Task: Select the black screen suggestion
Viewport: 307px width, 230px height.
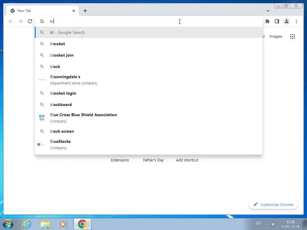Action: tap(149, 131)
